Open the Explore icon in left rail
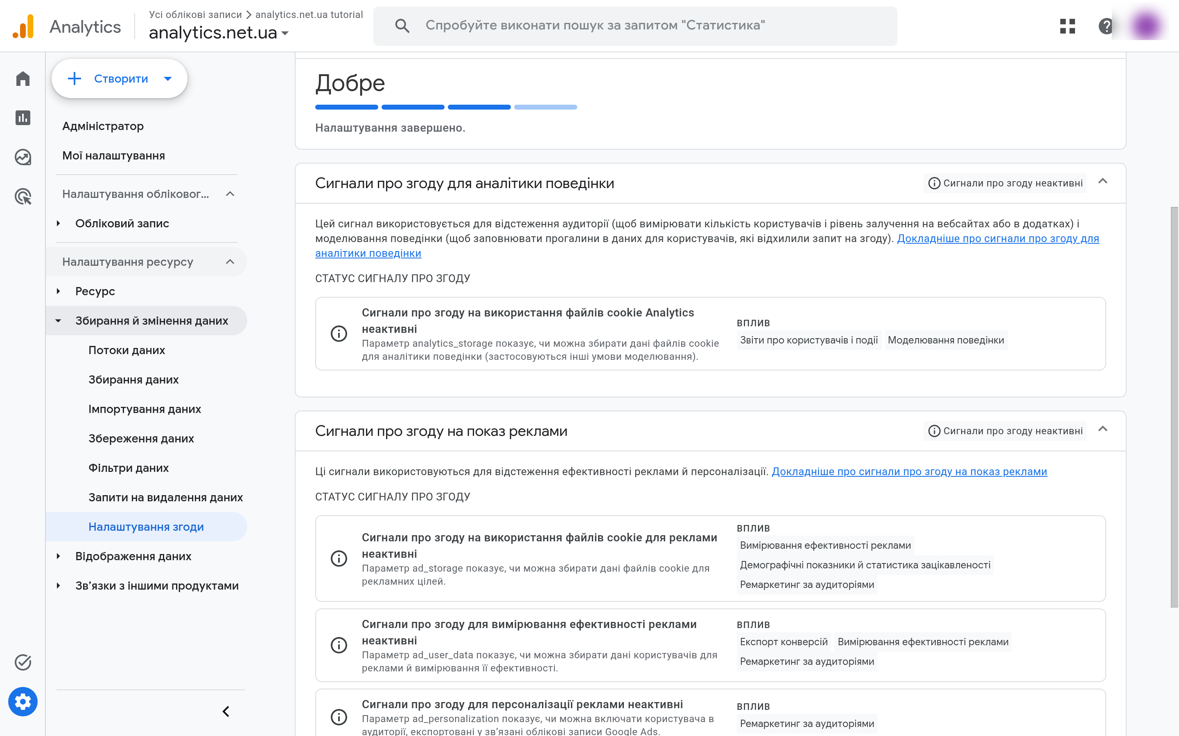1179x736 pixels. pos(23,157)
